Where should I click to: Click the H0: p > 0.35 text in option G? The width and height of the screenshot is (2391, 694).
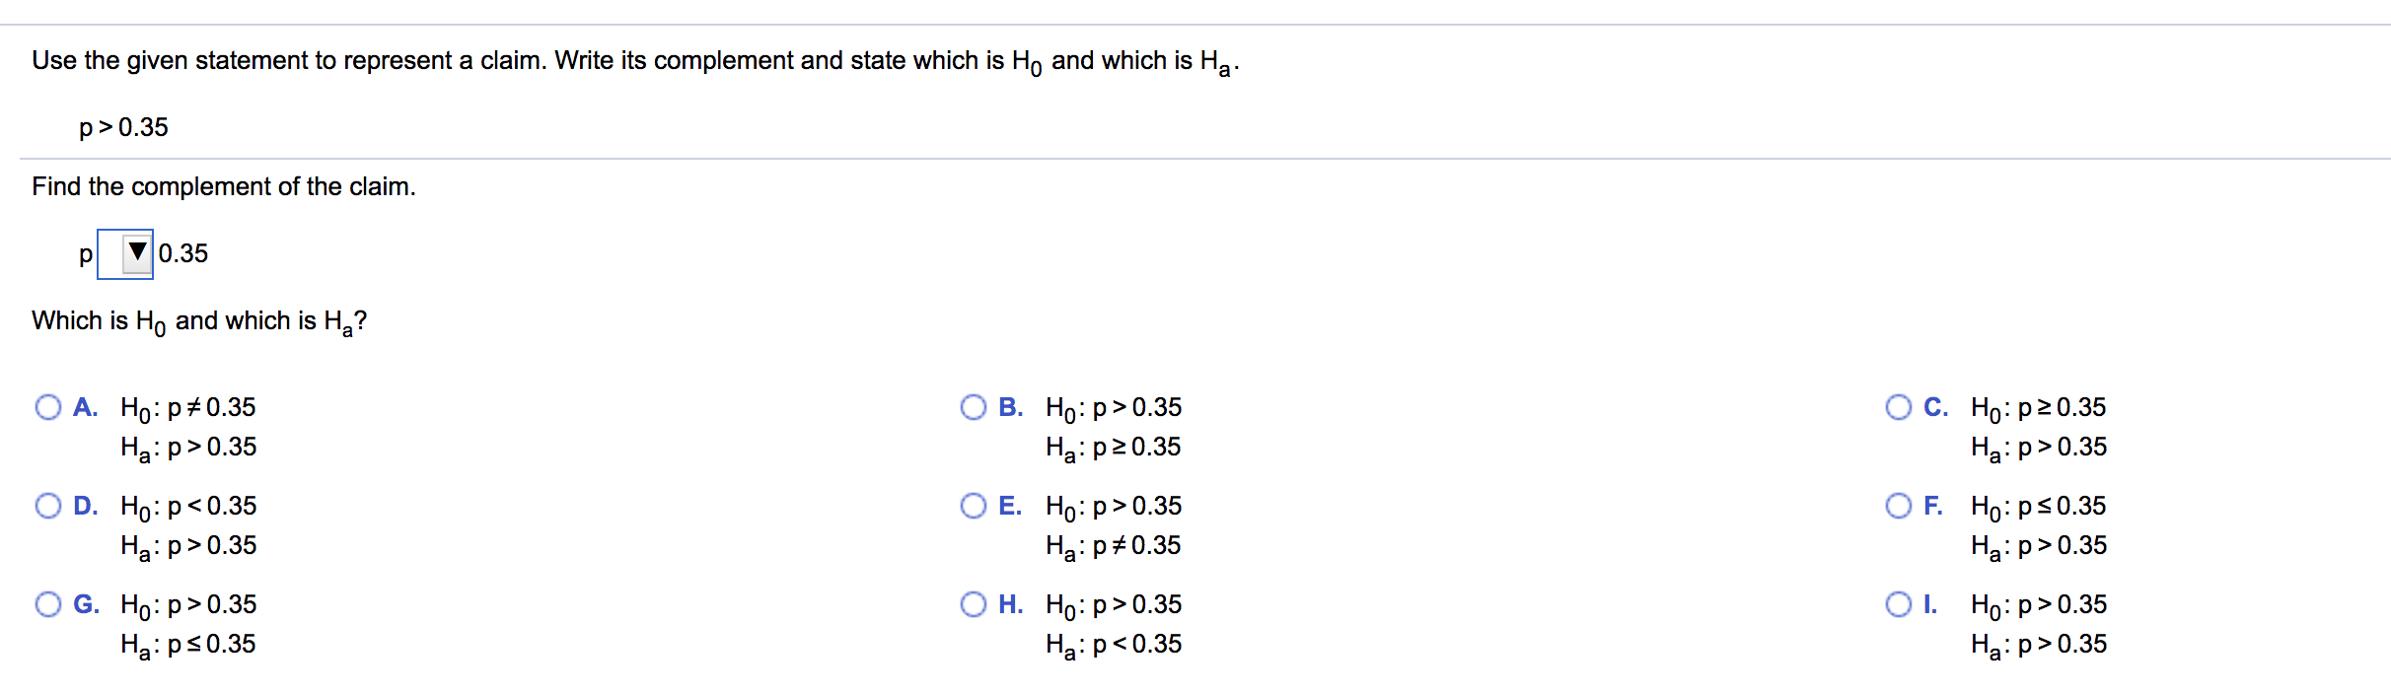[x=186, y=604]
